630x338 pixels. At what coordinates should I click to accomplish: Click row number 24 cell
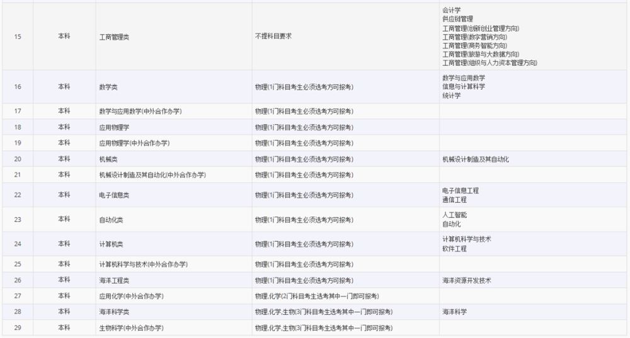point(18,244)
